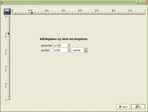Click the vertical ruler position marker
Viewport: 148px width, 112px height.
point(9,34)
